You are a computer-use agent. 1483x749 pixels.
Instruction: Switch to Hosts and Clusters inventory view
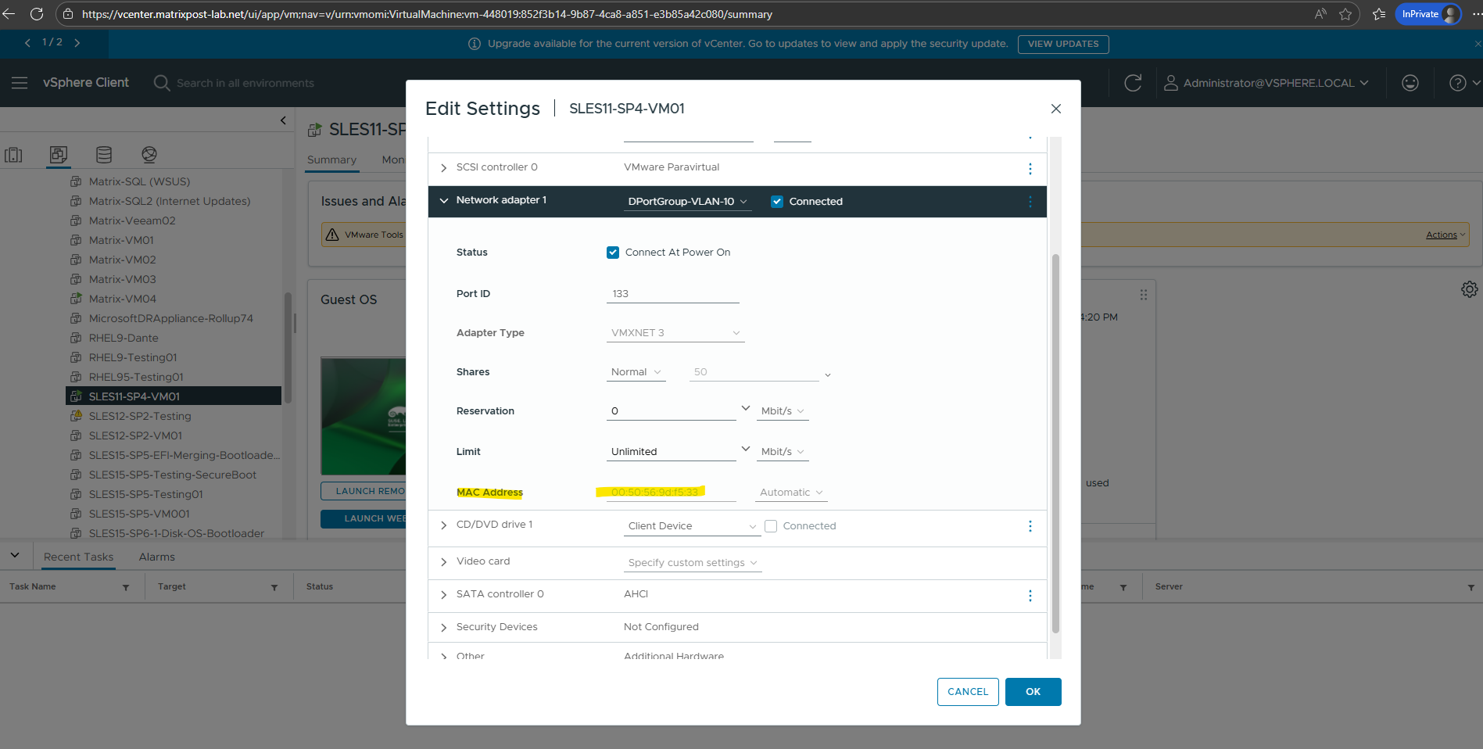click(14, 155)
